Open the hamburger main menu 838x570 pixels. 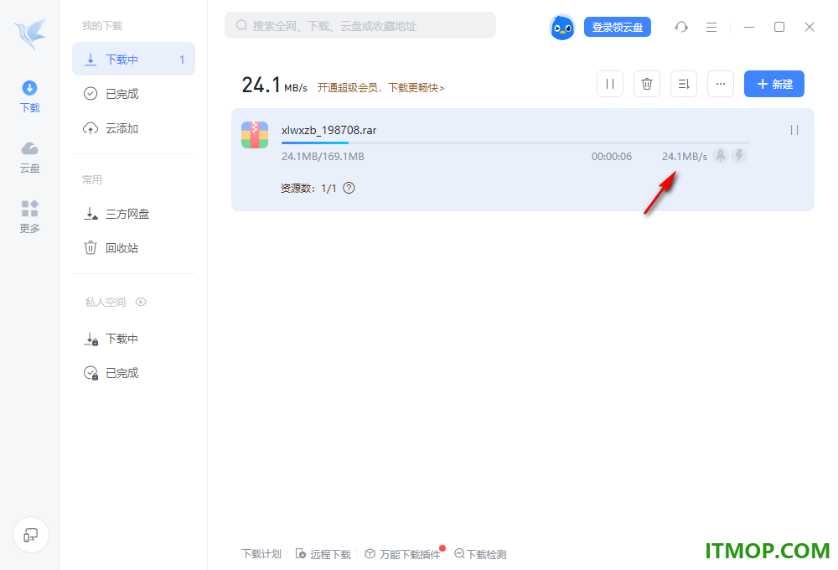point(711,27)
